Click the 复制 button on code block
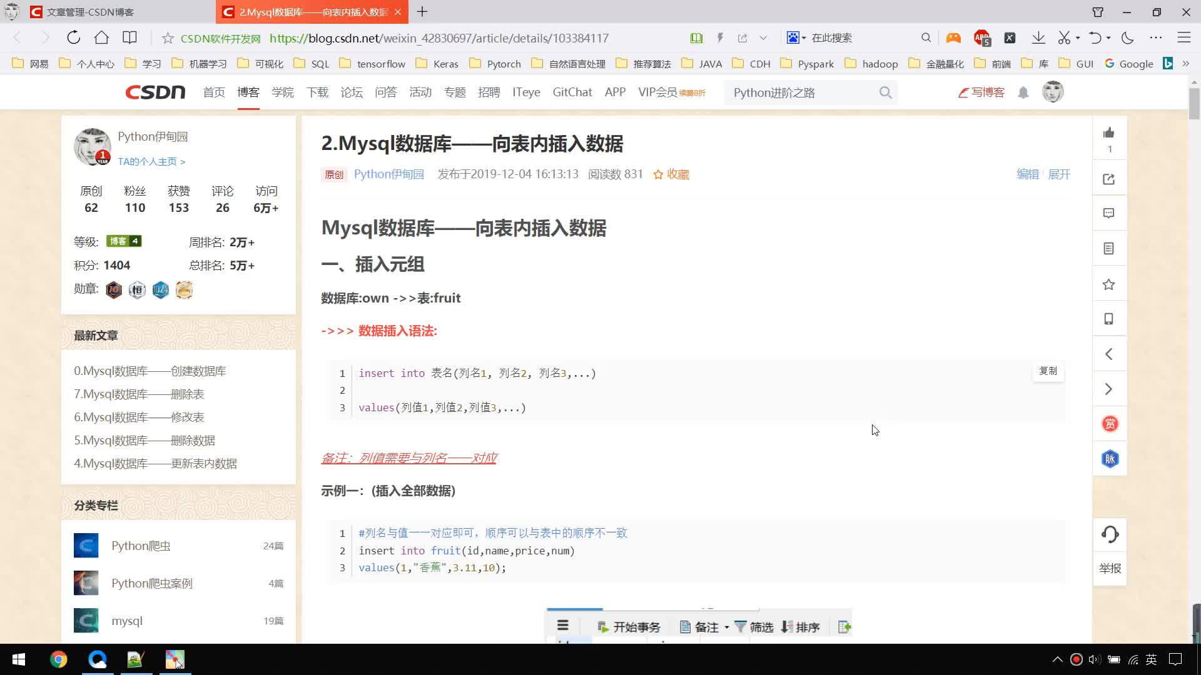The height and width of the screenshot is (675, 1201). pyautogui.click(x=1048, y=371)
